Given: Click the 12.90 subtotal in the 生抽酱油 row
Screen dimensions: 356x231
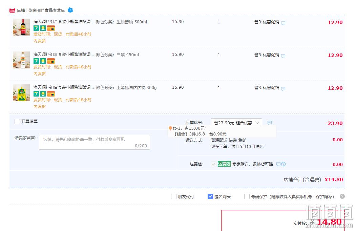Looking at the screenshot, I should pos(335,22).
